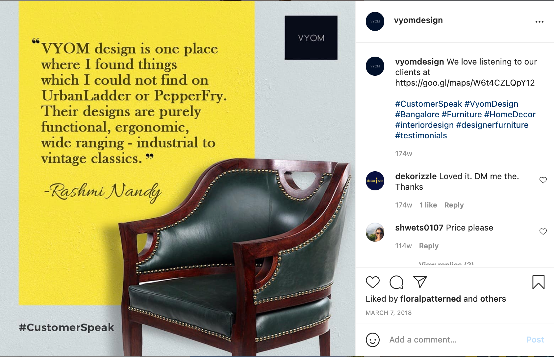
Task: Like shwets0107's comment heart
Action: pyautogui.click(x=543, y=232)
